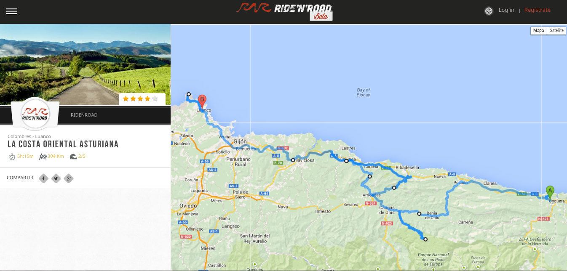This screenshot has width=567, height=271.
Task: Click the helmet difficulty icon
Action: (73, 157)
